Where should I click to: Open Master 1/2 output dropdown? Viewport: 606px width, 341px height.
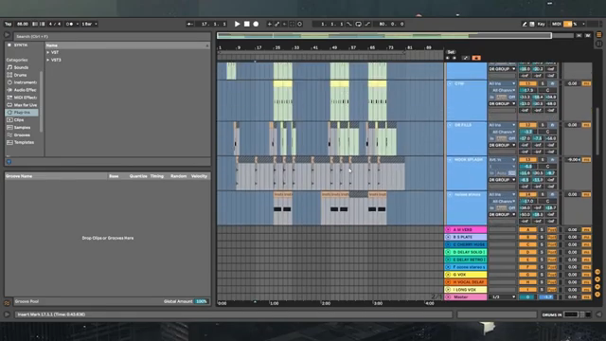point(502,296)
